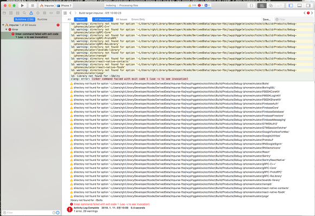
Task: Select the warning row ending in Bolts'
Action: (169, 83)
